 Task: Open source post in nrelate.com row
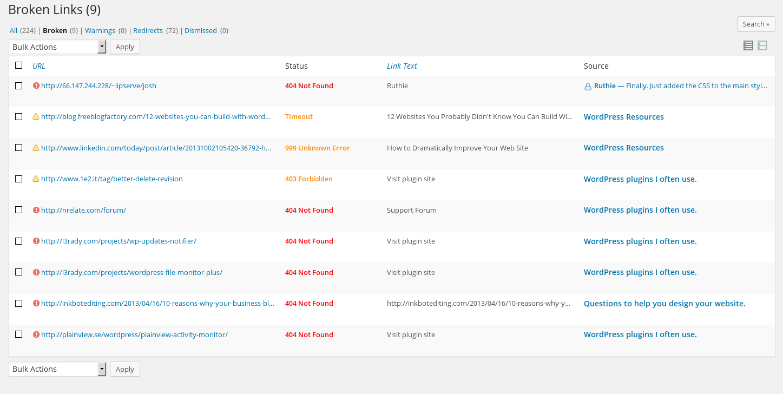tap(640, 210)
